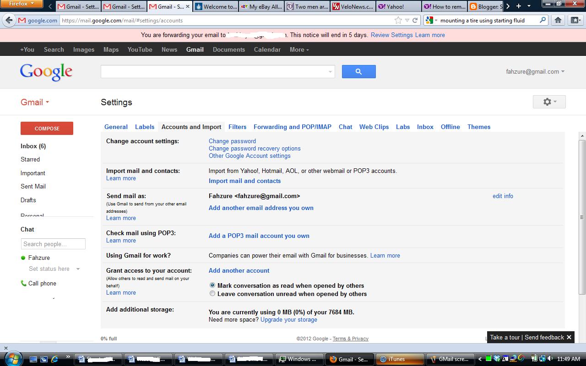Close the active Gmail settings tab
The width and height of the screenshot is (586, 366).
(187, 6)
